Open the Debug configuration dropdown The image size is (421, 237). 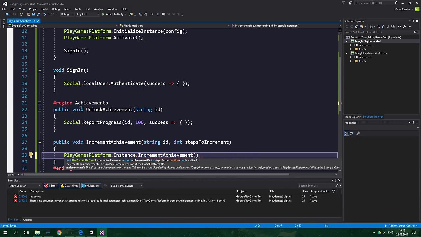tap(67, 14)
